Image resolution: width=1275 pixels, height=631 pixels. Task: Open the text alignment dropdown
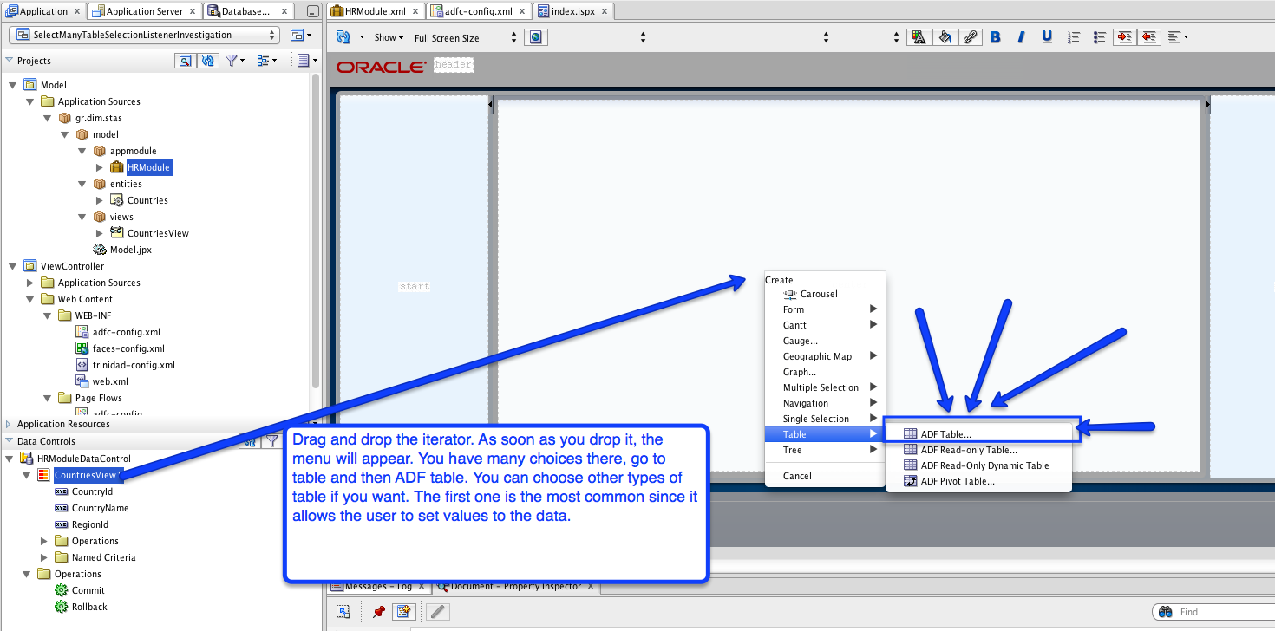pyautogui.click(x=1178, y=37)
